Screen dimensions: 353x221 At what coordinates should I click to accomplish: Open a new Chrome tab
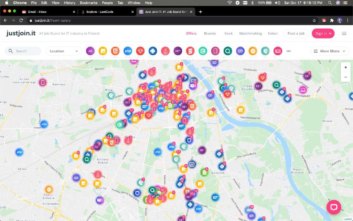(x=200, y=12)
